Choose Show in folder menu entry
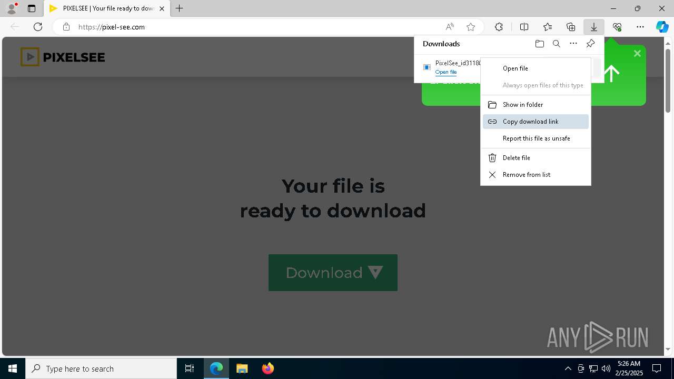 pyautogui.click(x=536, y=105)
